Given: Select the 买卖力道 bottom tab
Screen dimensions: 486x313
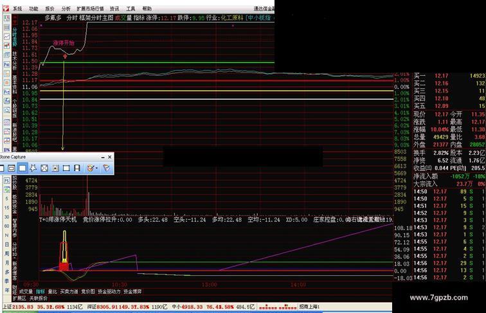Looking at the screenshot, I should [69, 292].
